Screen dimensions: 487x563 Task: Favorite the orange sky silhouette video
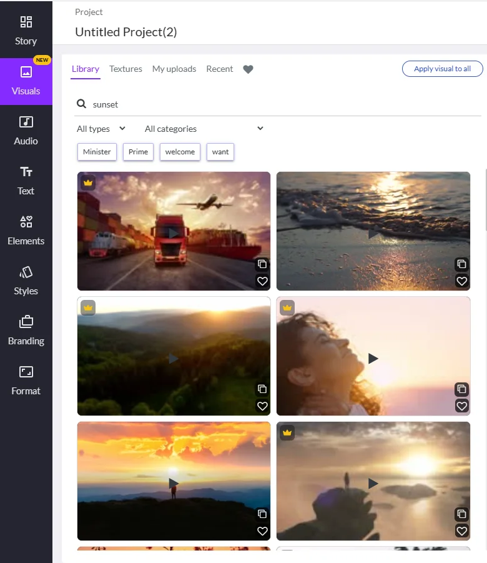pyautogui.click(x=262, y=531)
